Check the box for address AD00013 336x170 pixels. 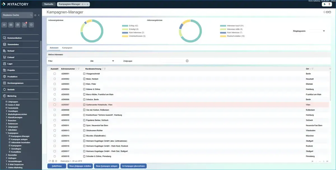(55, 130)
